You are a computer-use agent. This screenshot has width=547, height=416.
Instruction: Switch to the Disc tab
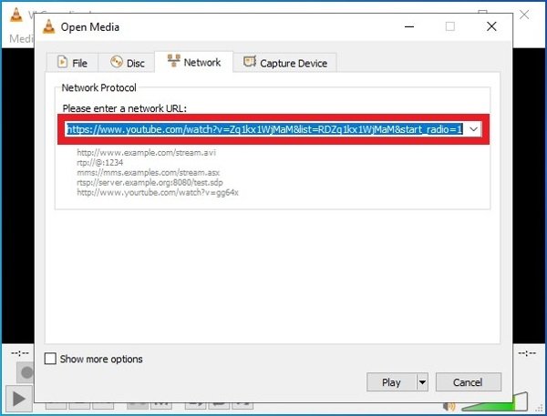(x=127, y=63)
